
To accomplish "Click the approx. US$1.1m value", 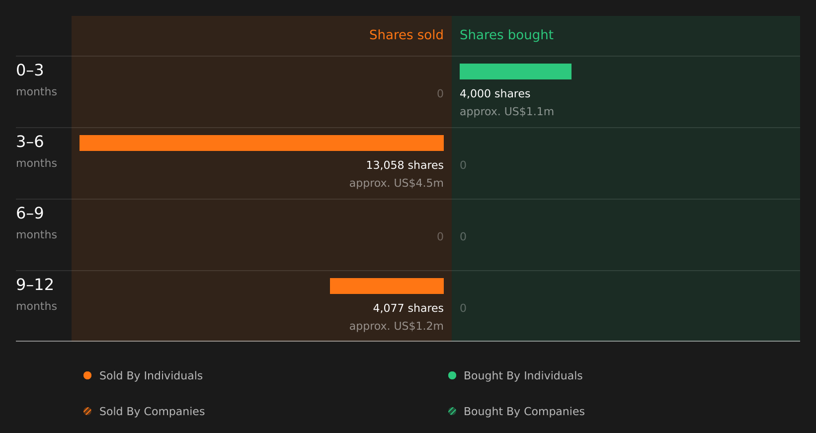I will [x=507, y=112].
